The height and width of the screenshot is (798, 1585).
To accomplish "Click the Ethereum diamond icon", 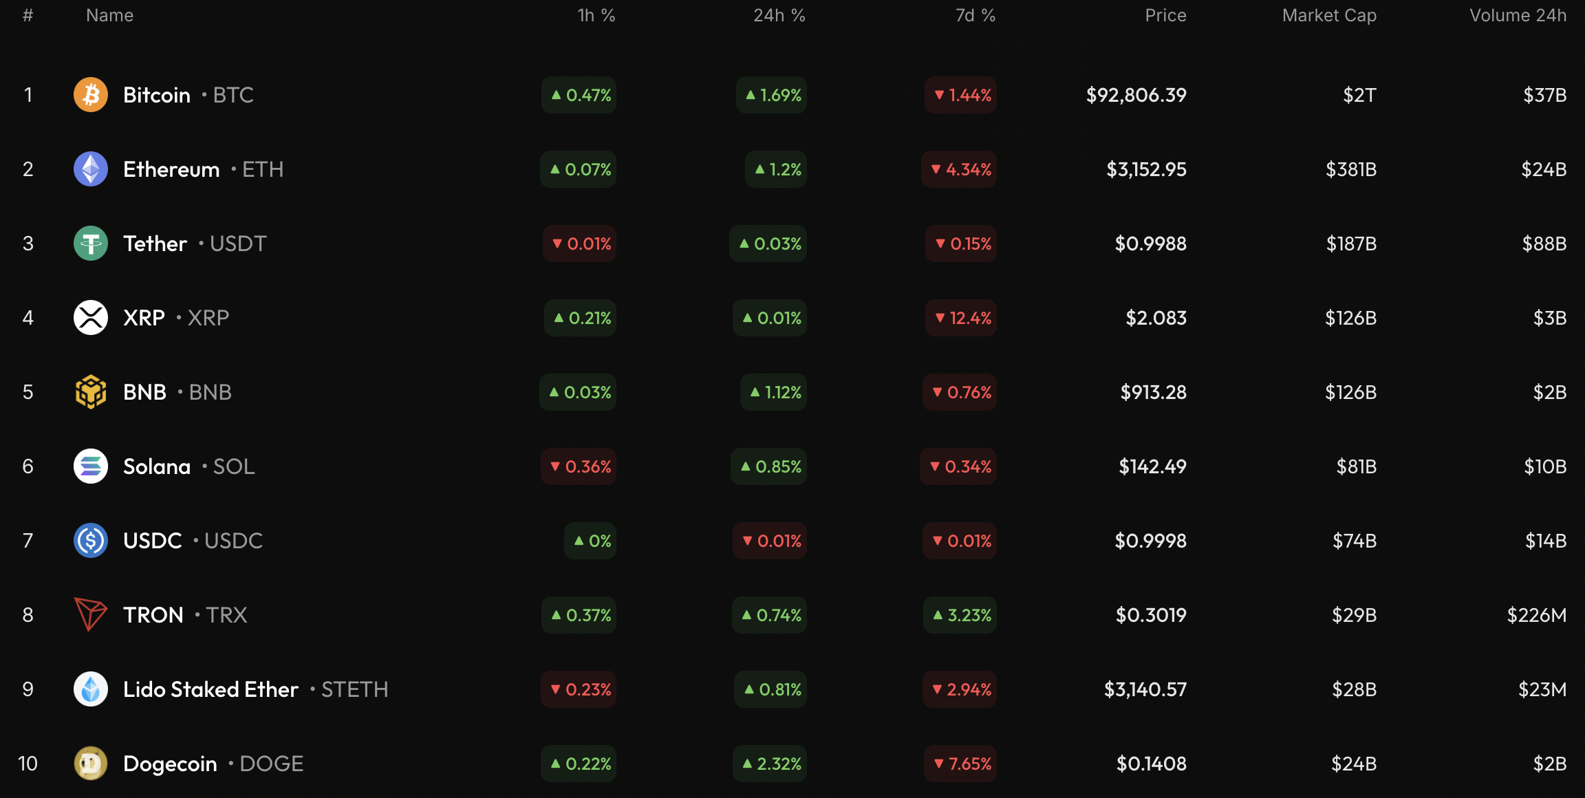I will click(91, 169).
